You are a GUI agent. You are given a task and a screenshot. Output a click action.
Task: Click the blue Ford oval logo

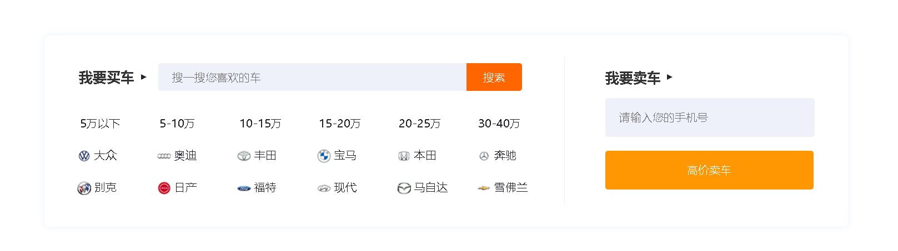click(244, 188)
